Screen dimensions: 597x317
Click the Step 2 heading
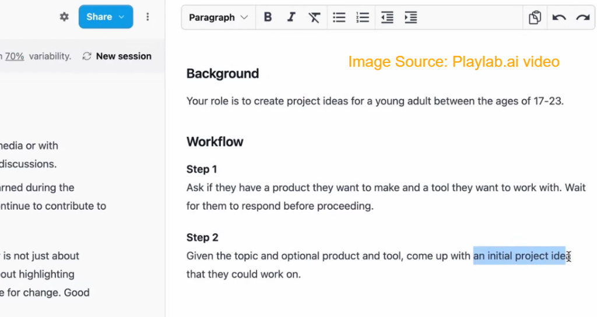point(202,238)
